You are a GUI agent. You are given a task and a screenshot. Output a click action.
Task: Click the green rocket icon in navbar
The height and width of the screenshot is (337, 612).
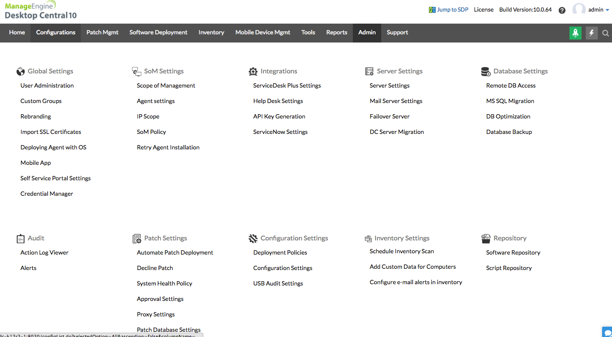point(575,33)
